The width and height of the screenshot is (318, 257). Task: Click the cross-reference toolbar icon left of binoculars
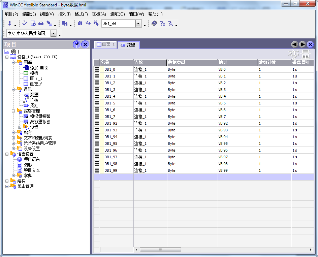[x=65, y=23]
